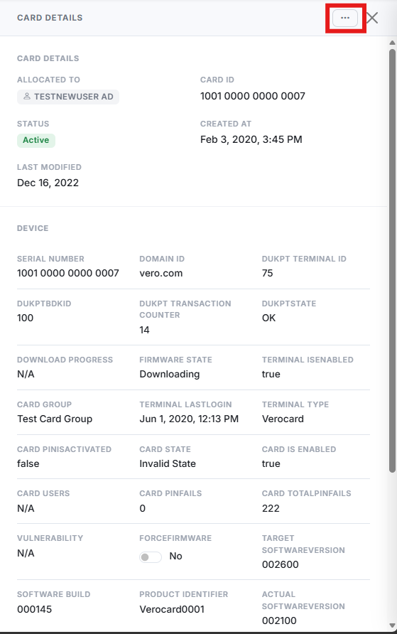This screenshot has height=634, width=397.
Task: Click the user icon in TESTNEWUSER AD chip
Action: point(27,96)
